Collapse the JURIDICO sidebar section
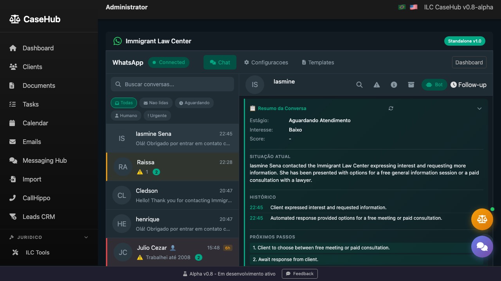This screenshot has width=501, height=281. pos(86,237)
